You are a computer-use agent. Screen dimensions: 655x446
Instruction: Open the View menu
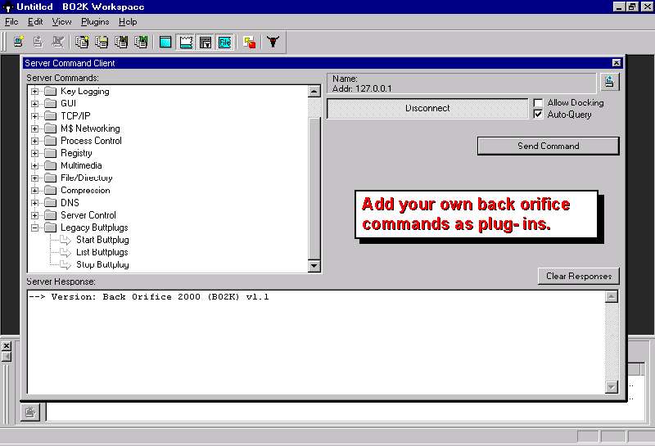61,22
